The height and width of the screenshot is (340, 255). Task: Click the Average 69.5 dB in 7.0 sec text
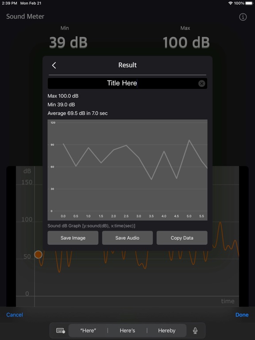click(x=77, y=113)
